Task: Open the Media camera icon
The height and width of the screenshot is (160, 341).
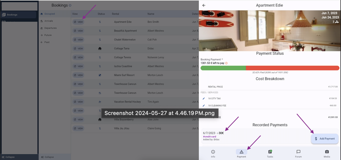Action: [x=327, y=152]
